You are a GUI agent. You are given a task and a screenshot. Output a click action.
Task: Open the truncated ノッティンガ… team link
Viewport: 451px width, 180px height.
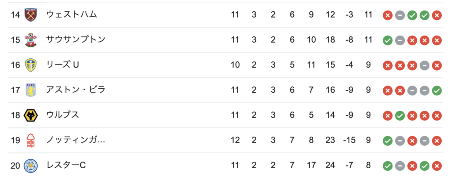pyautogui.click(x=76, y=140)
